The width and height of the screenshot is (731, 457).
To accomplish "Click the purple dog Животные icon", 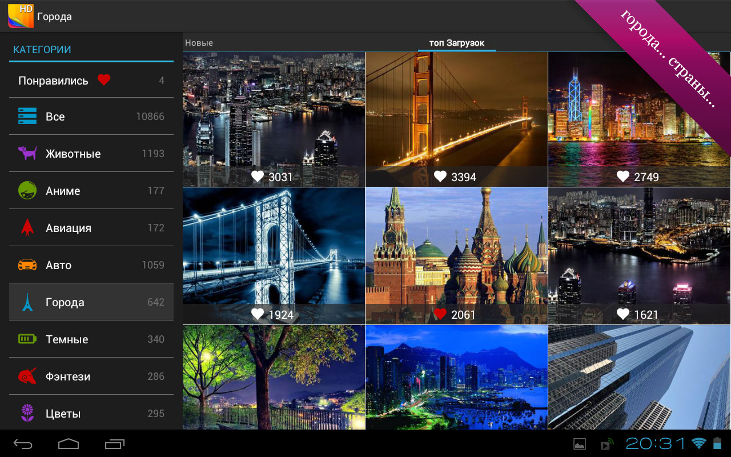I will pyautogui.click(x=27, y=153).
